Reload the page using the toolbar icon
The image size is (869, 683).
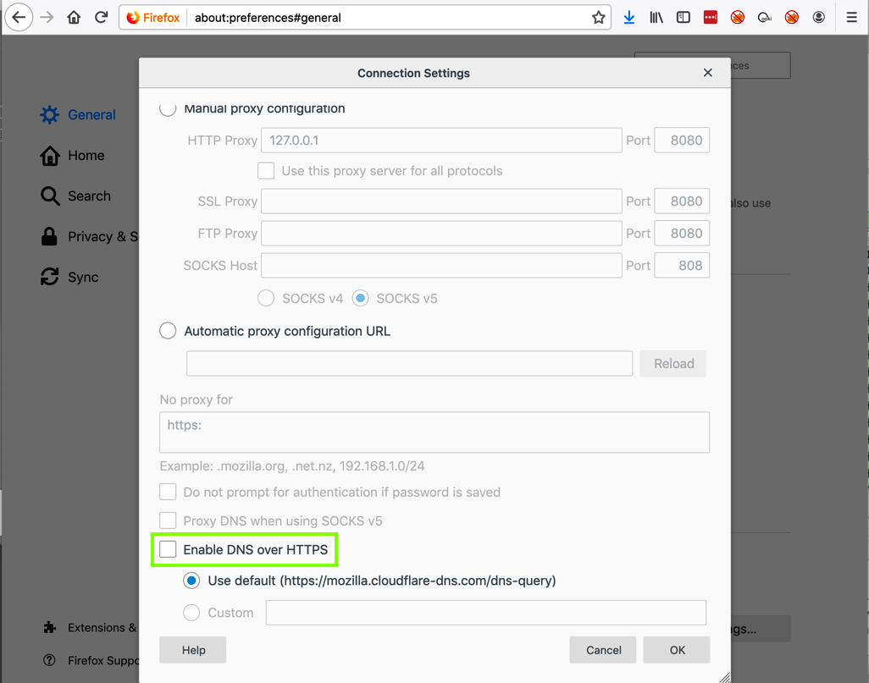tap(101, 17)
